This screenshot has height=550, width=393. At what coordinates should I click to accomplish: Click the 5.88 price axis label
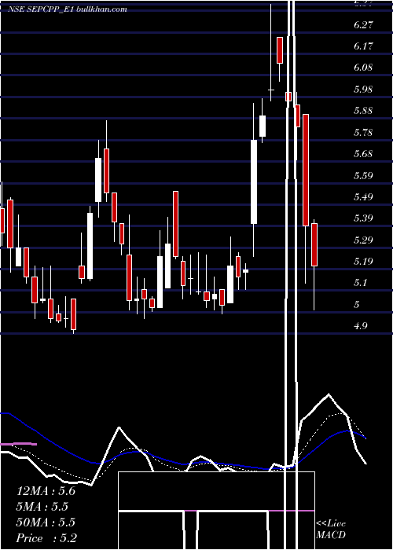(363, 111)
